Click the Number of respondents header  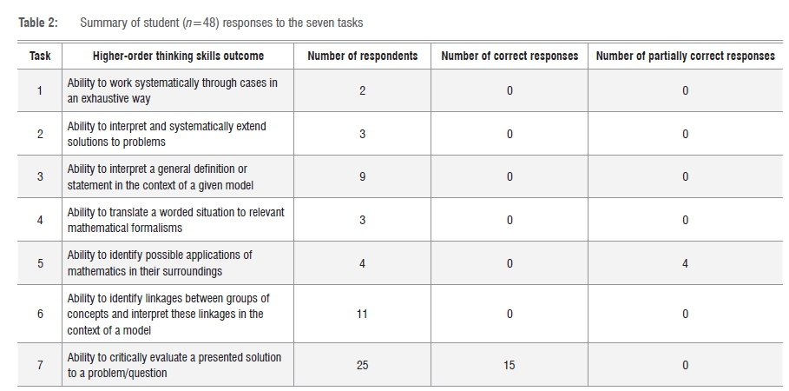(x=362, y=56)
